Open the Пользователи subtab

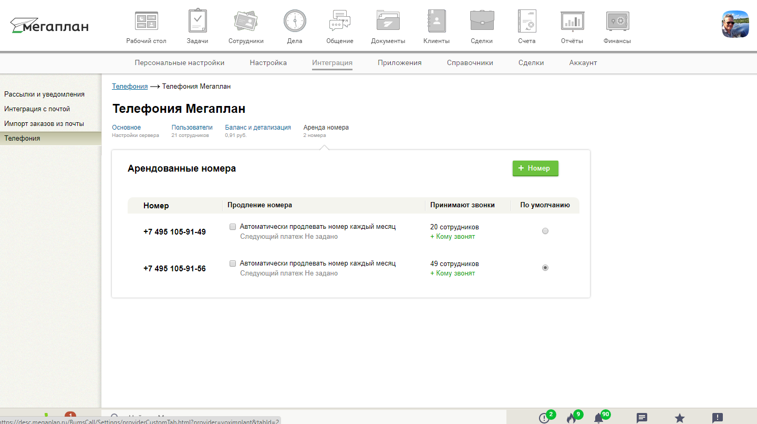[192, 128]
